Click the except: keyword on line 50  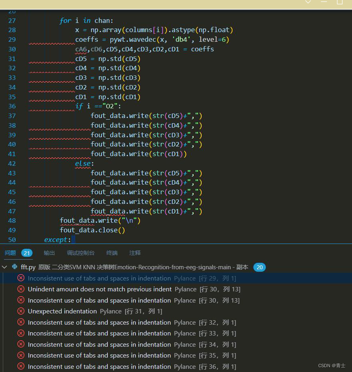[56, 240]
